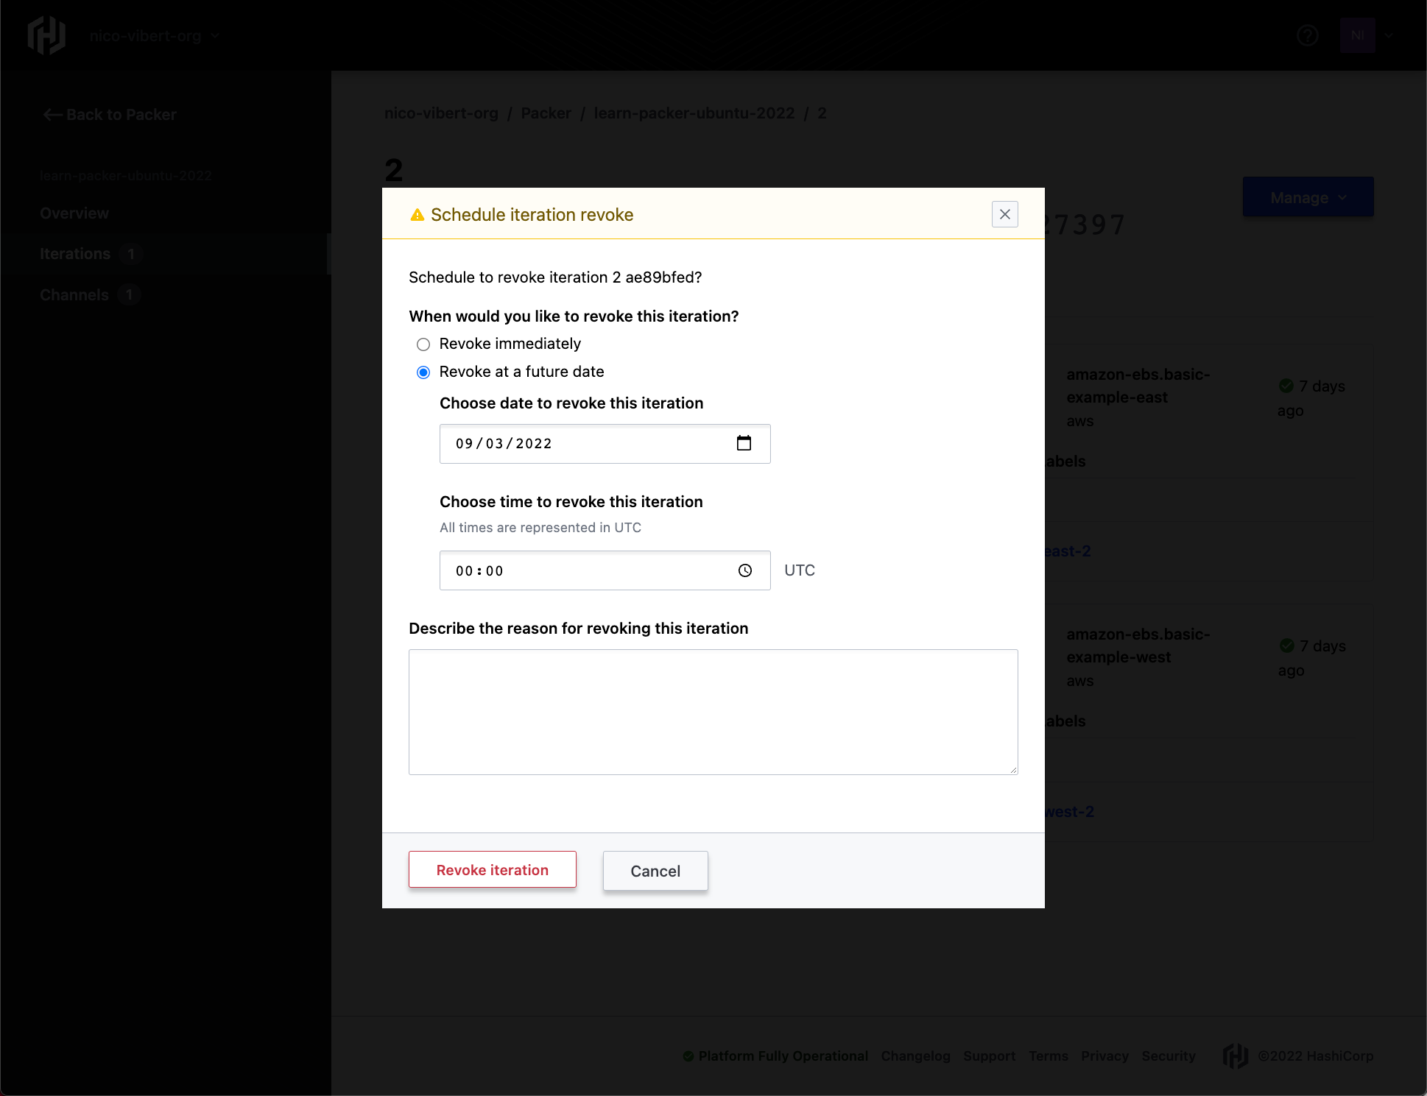Click the NI user avatar
This screenshot has height=1096, width=1427.
click(1357, 35)
